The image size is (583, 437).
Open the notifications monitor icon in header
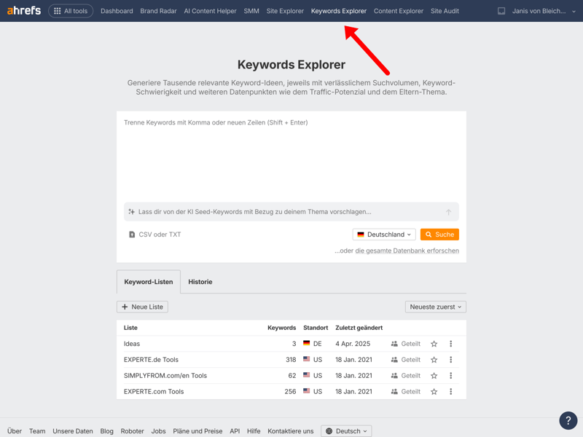tap(501, 11)
